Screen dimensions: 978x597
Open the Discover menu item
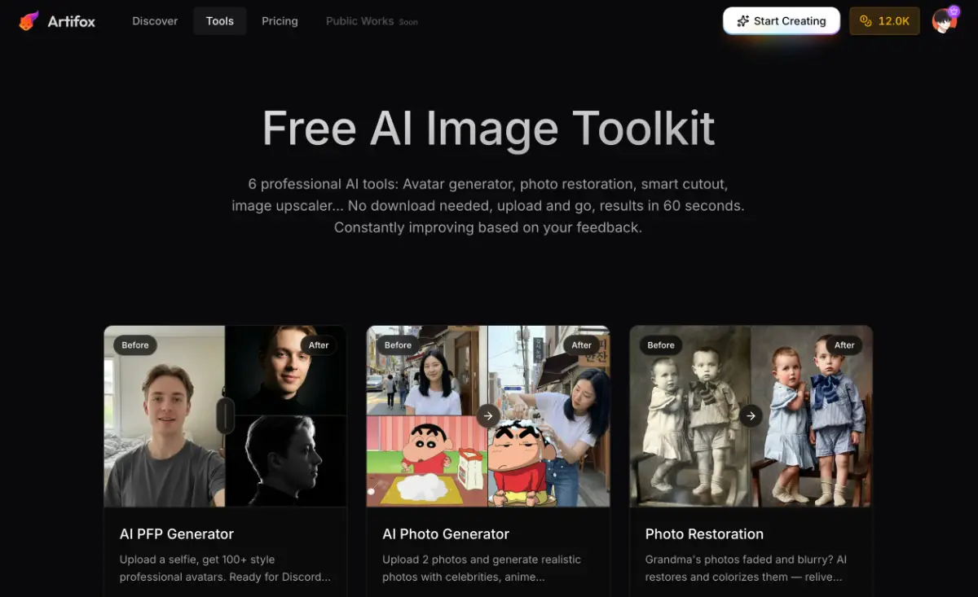coord(155,21)
